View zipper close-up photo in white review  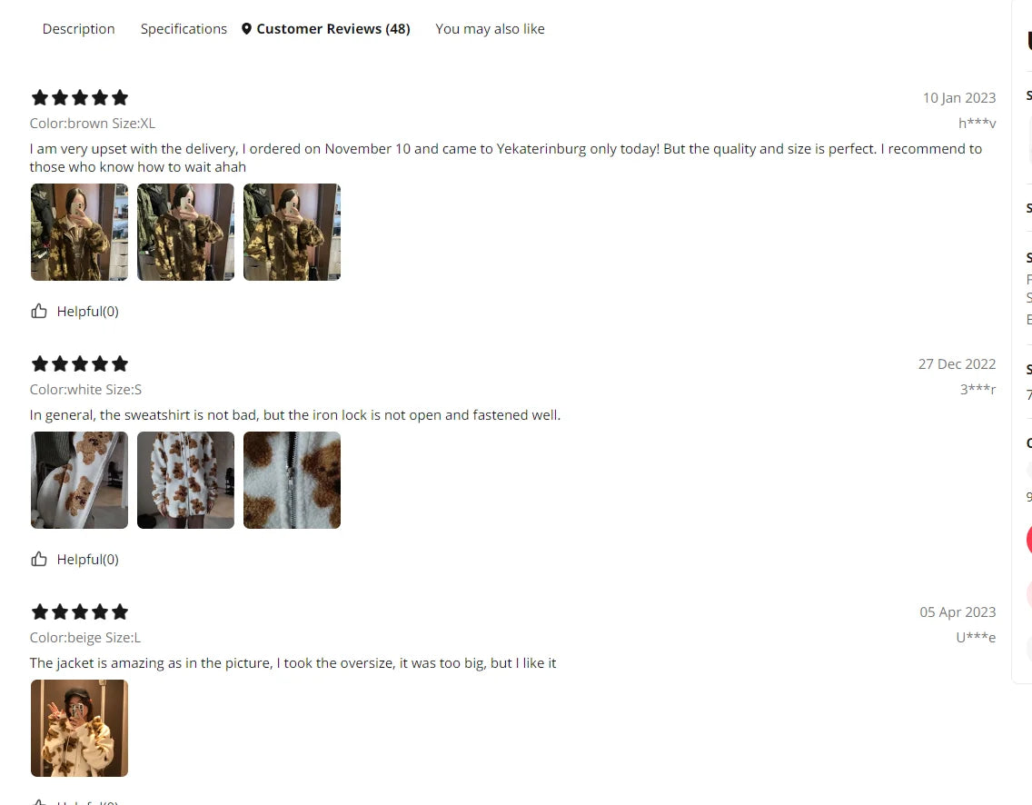292,480
